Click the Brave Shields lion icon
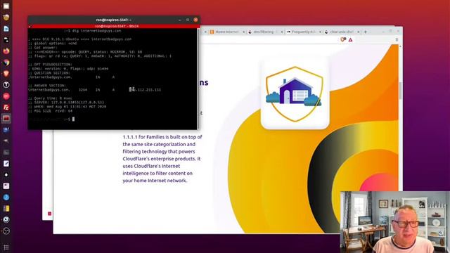The height and width of the screenshot is (253, 450). pyautogui.click(x=343, y=39)
